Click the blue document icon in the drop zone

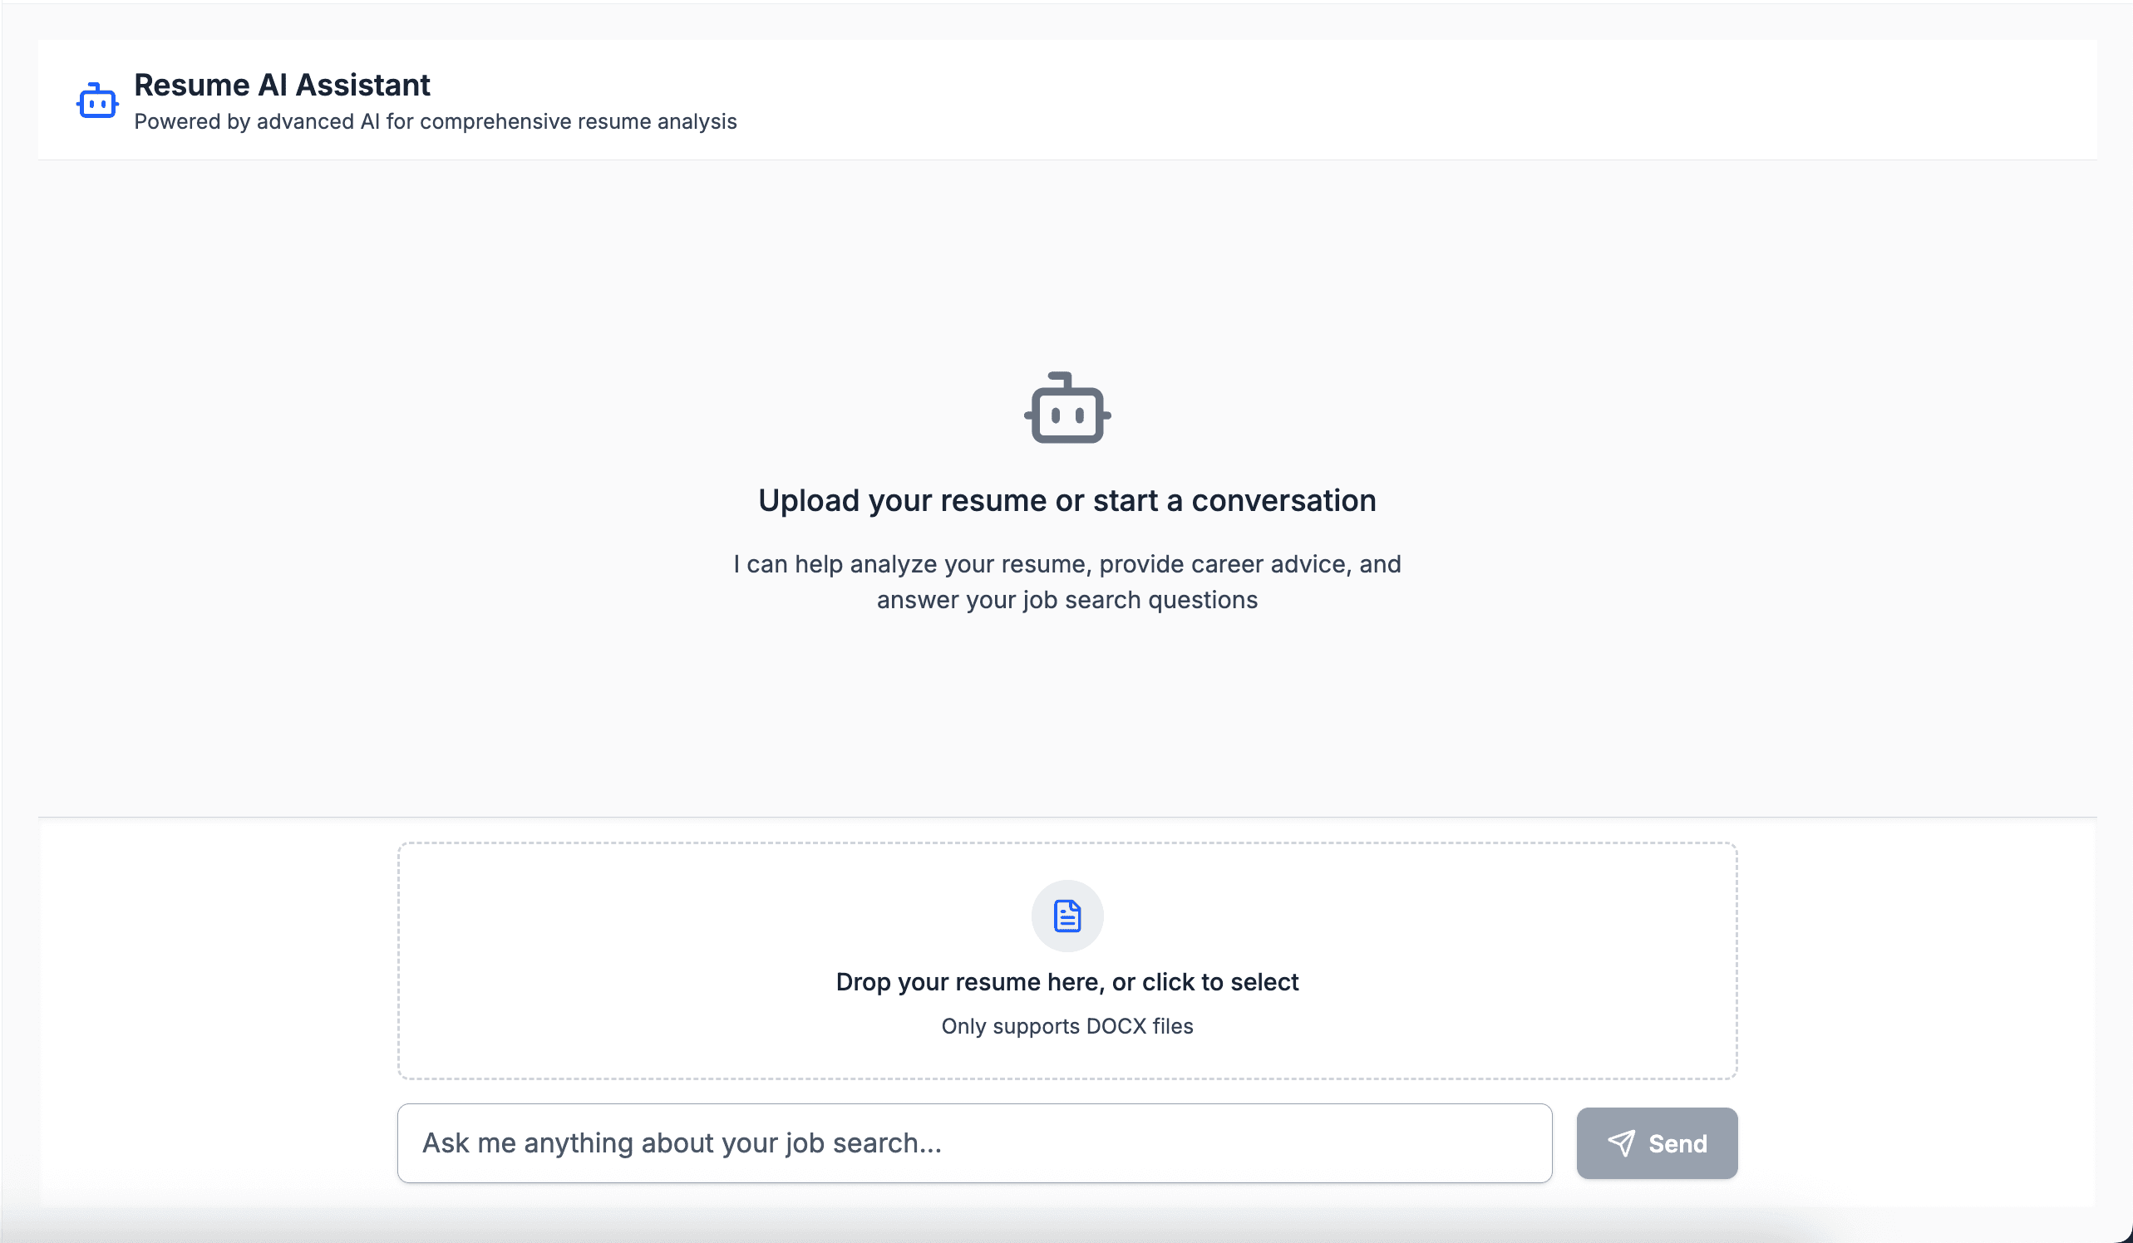point(1066,916)
